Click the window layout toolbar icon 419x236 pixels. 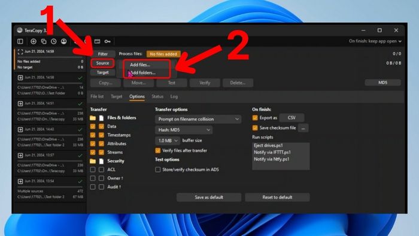[x=97, y=41]
